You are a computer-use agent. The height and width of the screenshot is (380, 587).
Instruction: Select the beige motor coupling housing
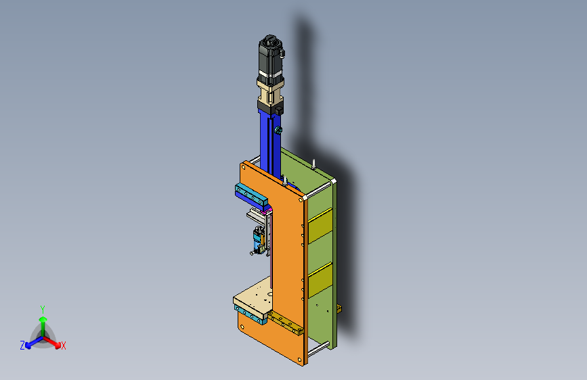269,93
